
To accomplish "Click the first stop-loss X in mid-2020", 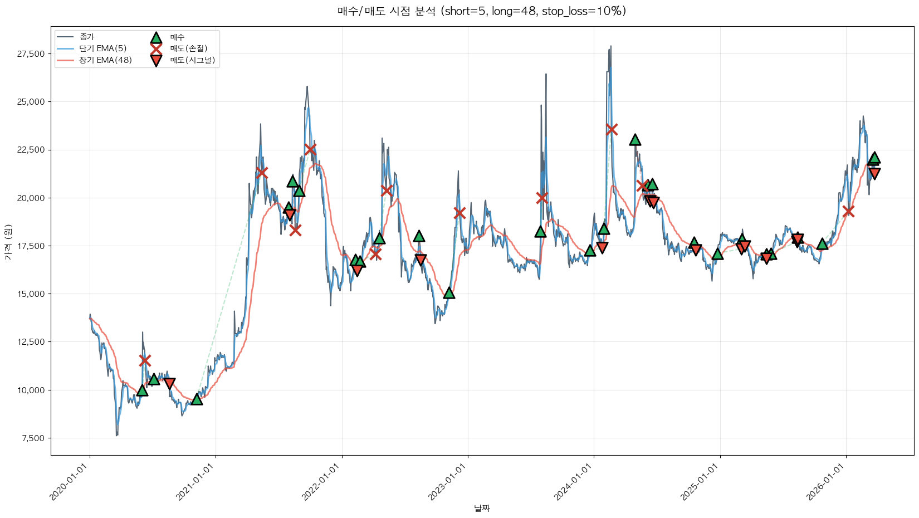I will [x=145, y=360].
